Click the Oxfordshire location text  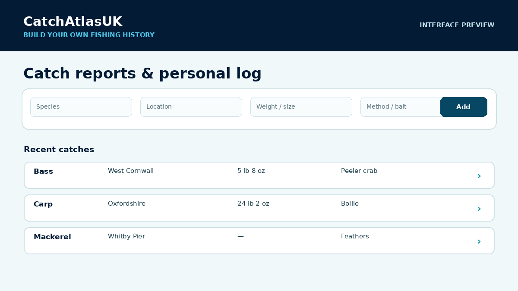click(126, 203)
